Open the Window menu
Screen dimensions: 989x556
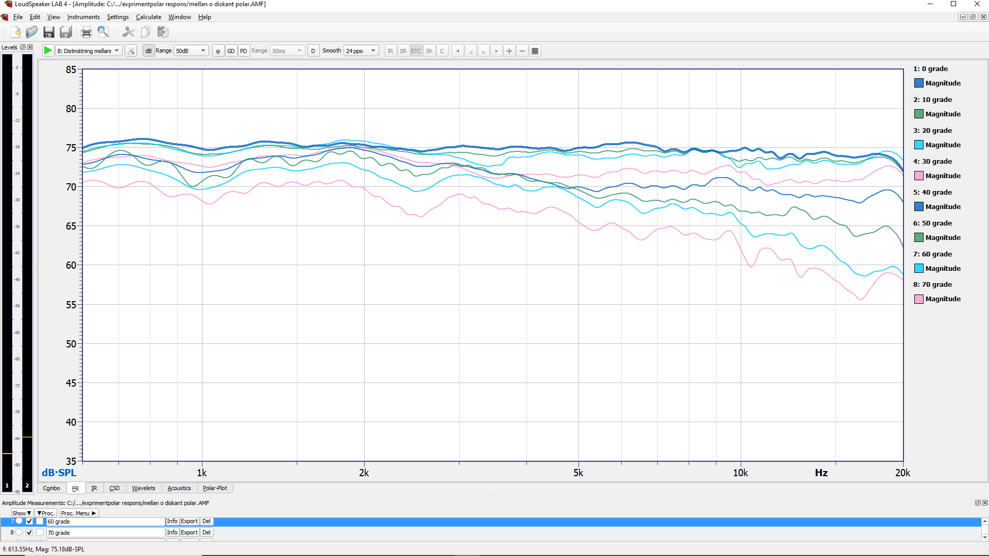click(x=180, y=17)
